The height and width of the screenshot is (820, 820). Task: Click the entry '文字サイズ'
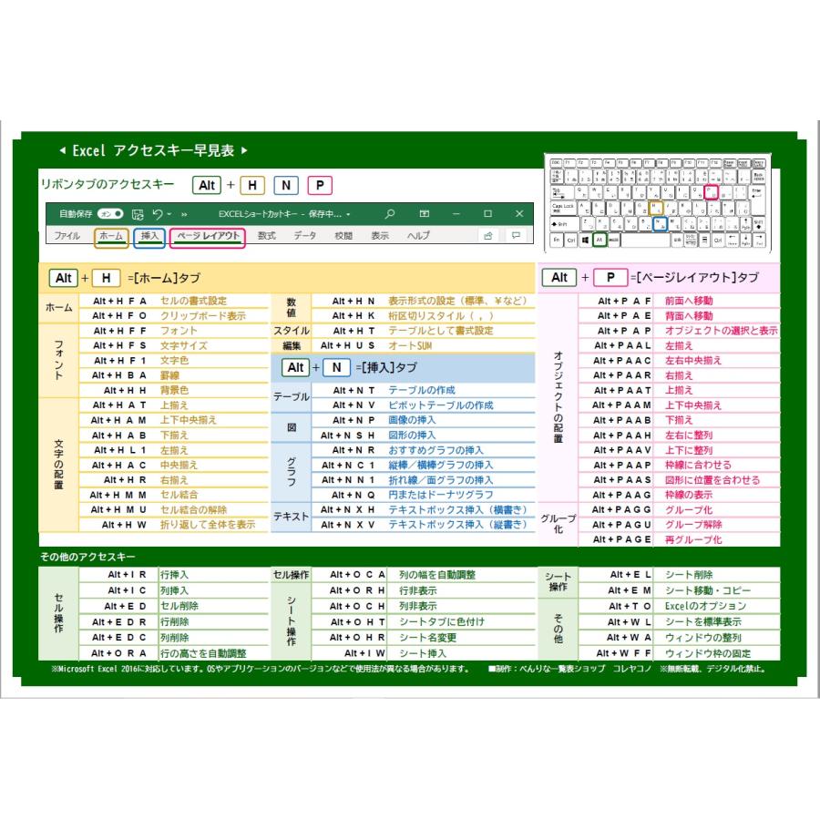pyautogui.click(x=183, y=345)
